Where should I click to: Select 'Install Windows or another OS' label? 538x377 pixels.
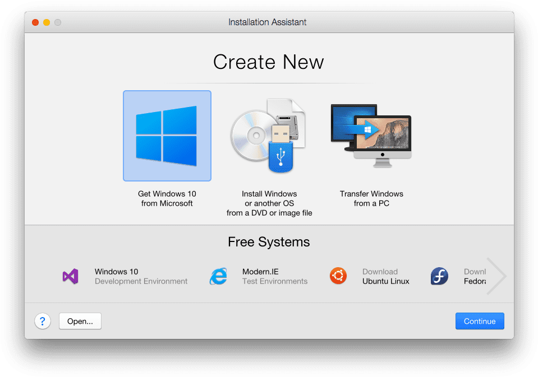tap(269, 203)
